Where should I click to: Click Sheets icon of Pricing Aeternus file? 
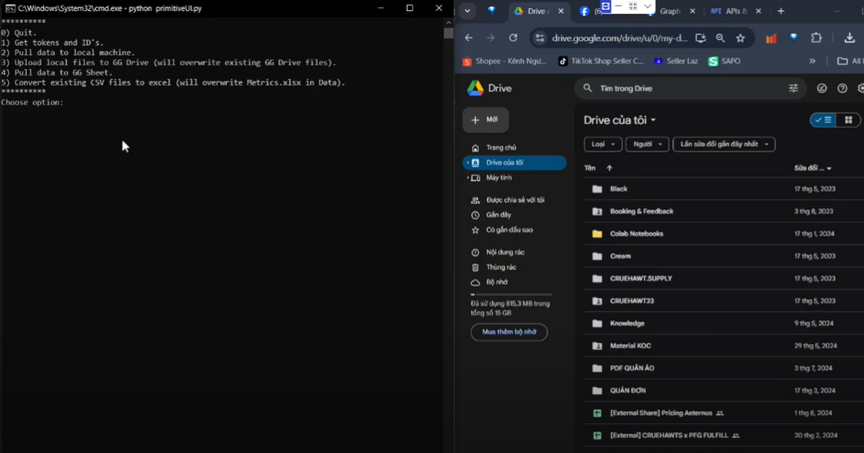(596, 413)
